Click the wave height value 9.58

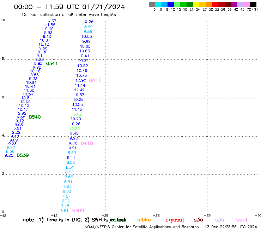point(21,117)
